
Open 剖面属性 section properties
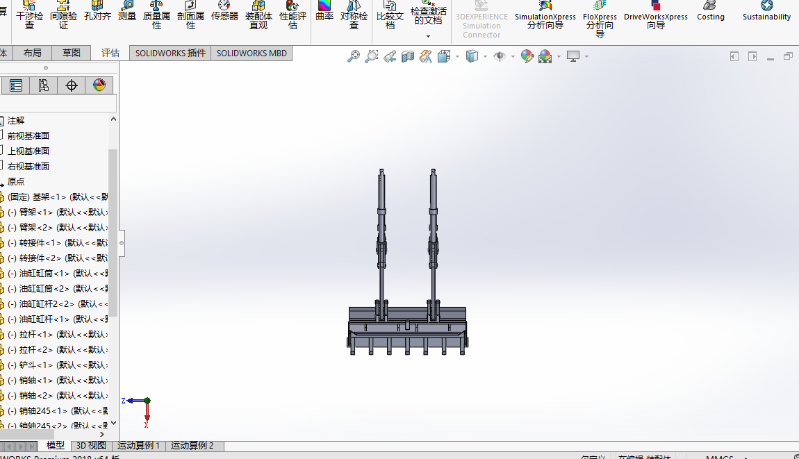[x=190, y=15]
